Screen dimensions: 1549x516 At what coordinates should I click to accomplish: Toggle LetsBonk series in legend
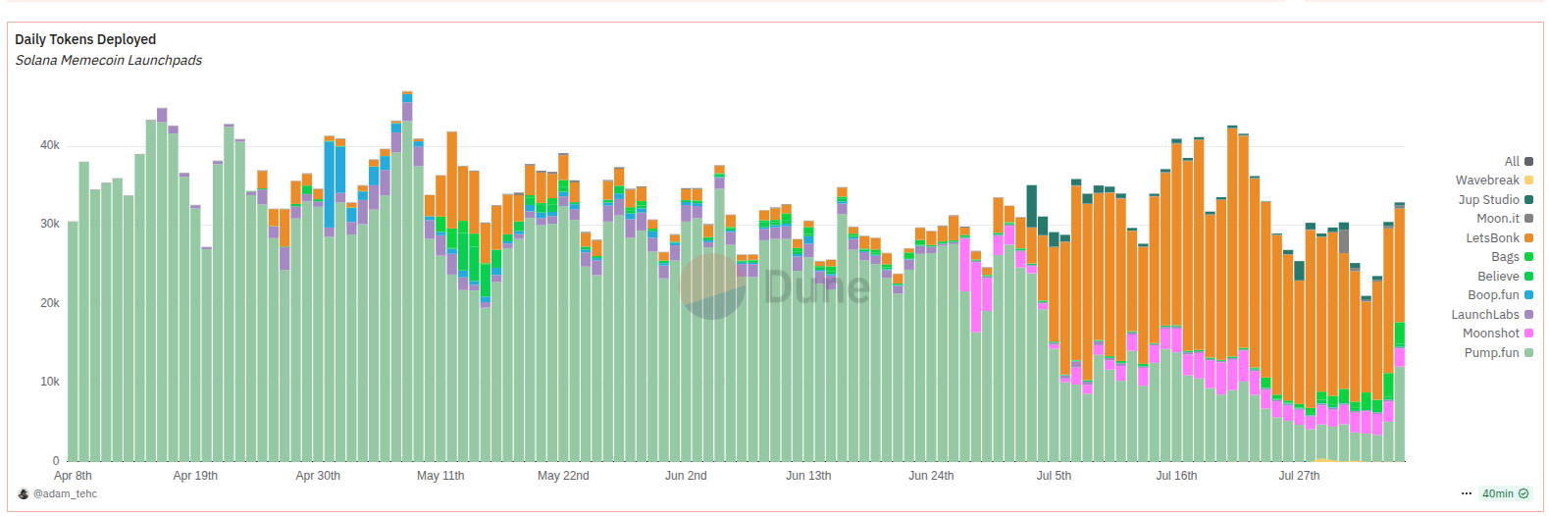(1499, 237)
